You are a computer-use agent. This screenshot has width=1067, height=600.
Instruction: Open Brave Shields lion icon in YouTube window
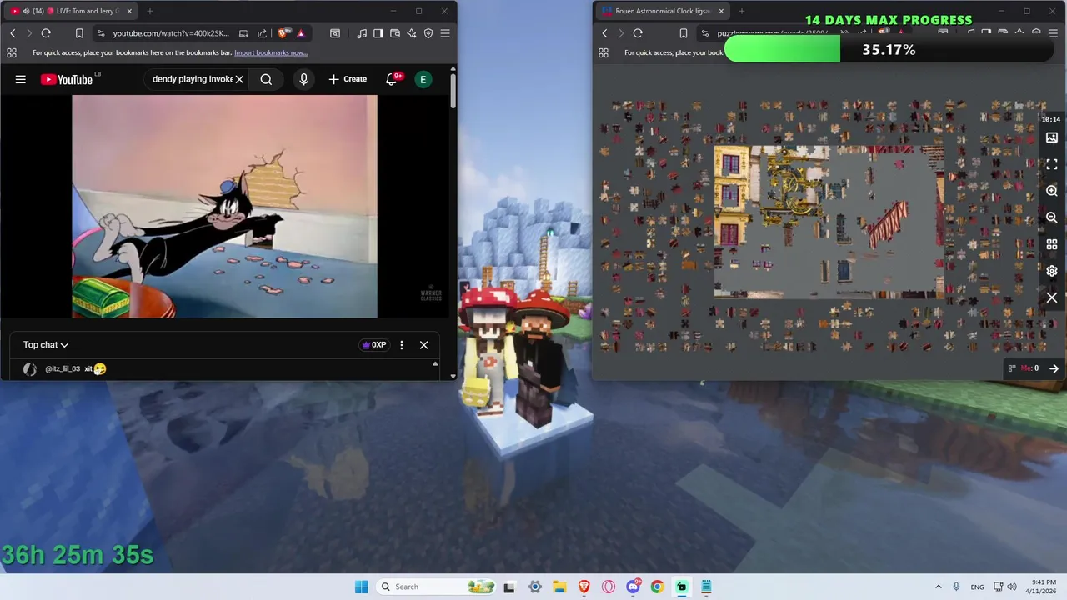(x=283, y=33)
